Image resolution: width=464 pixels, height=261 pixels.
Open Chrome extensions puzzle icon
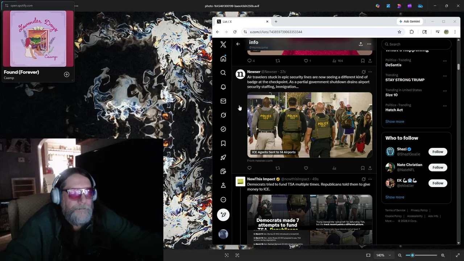pyautogui.click(x=411, y=32)
